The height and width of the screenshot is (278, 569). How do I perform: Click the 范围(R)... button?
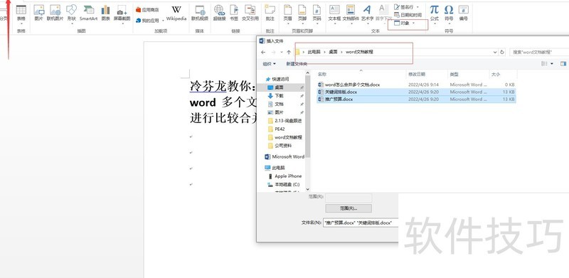coord(349,208)
